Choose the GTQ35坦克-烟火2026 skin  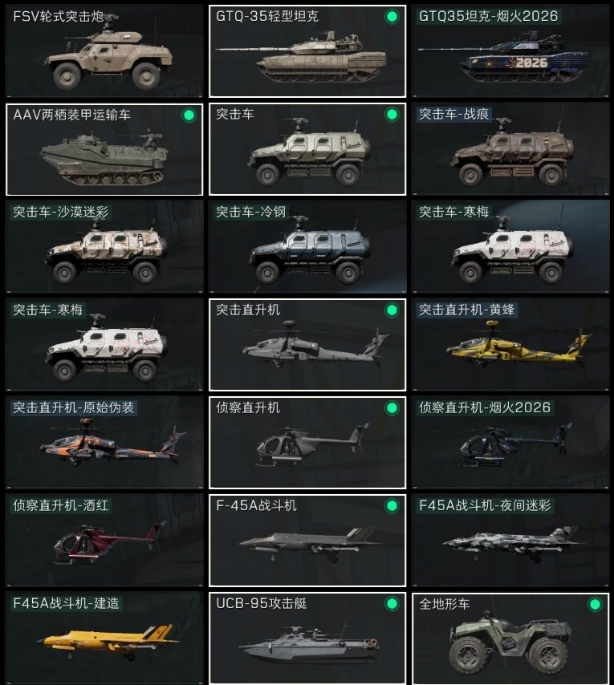510,51
